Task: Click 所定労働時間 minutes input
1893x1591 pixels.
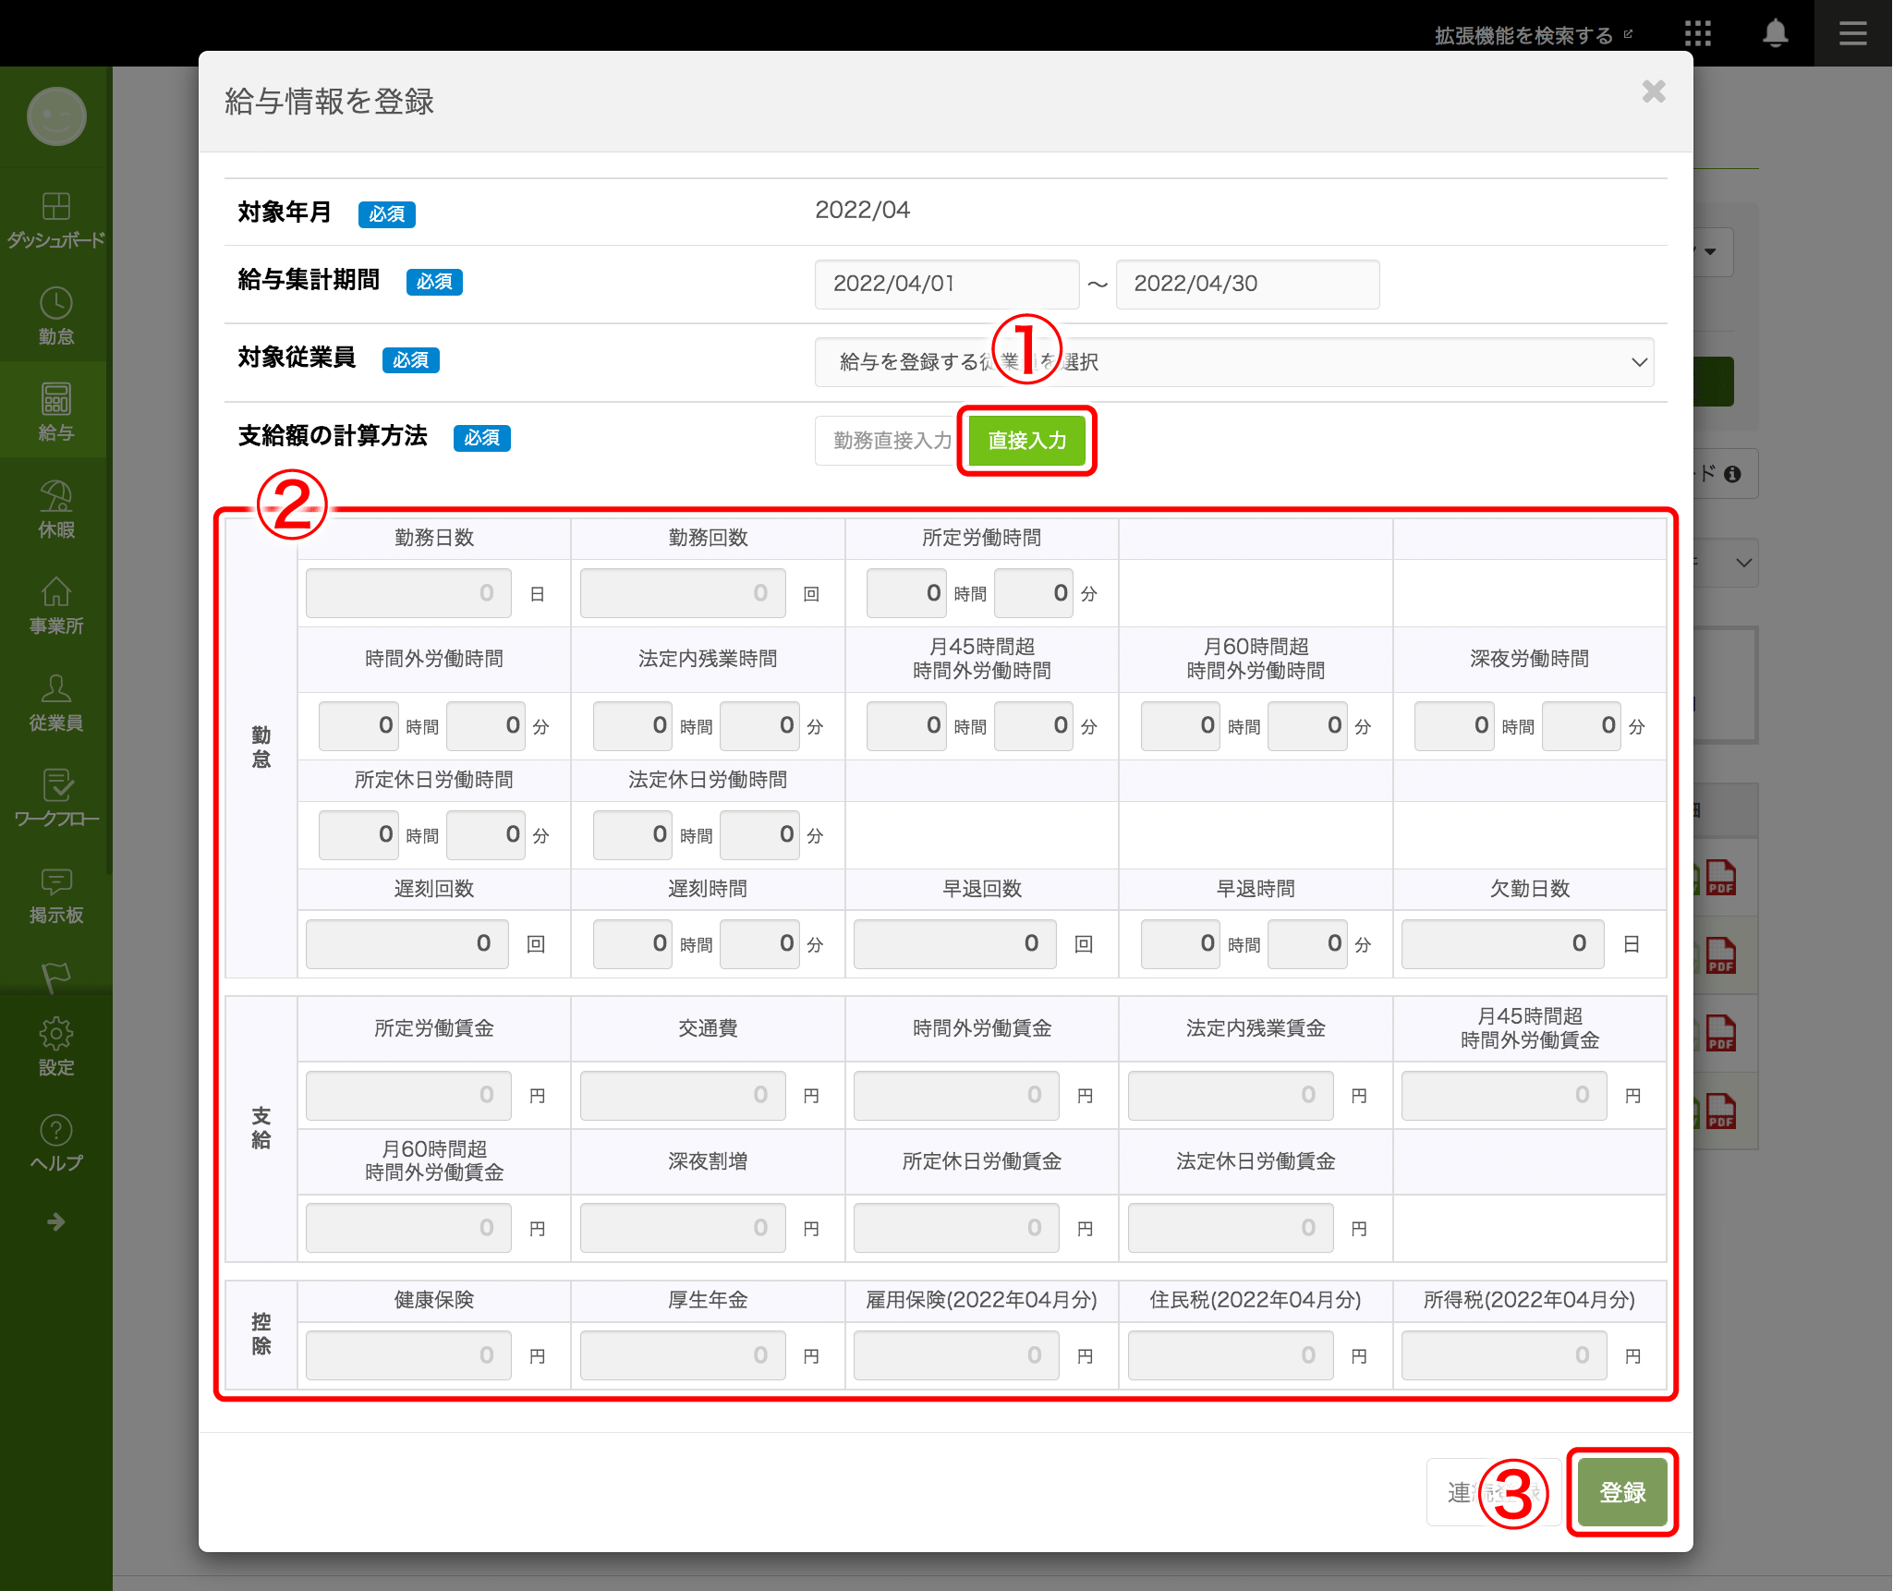Action: point(1034,593)
